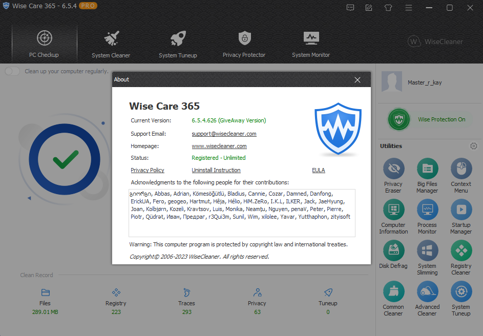Viewport: 483px width, 336px height.
Task: Open the www.wisecleaner.com homepage link
Action: (x=219, y=146)
